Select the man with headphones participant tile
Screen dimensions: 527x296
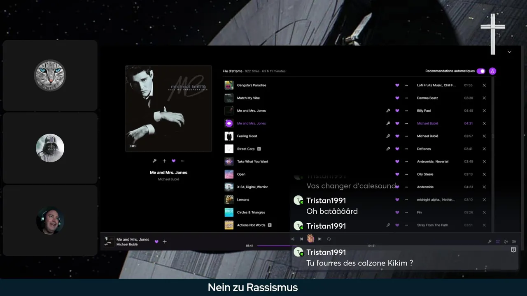point(50,221)
